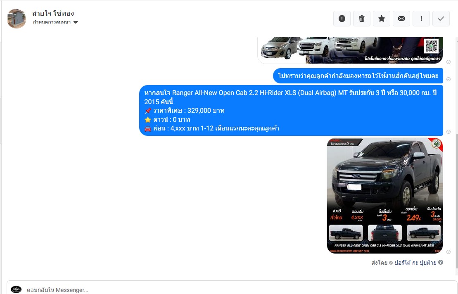458x294 pixels.
Task: Open สายใจ โซ่ทอง profile picture
Action: pos(17,19)
